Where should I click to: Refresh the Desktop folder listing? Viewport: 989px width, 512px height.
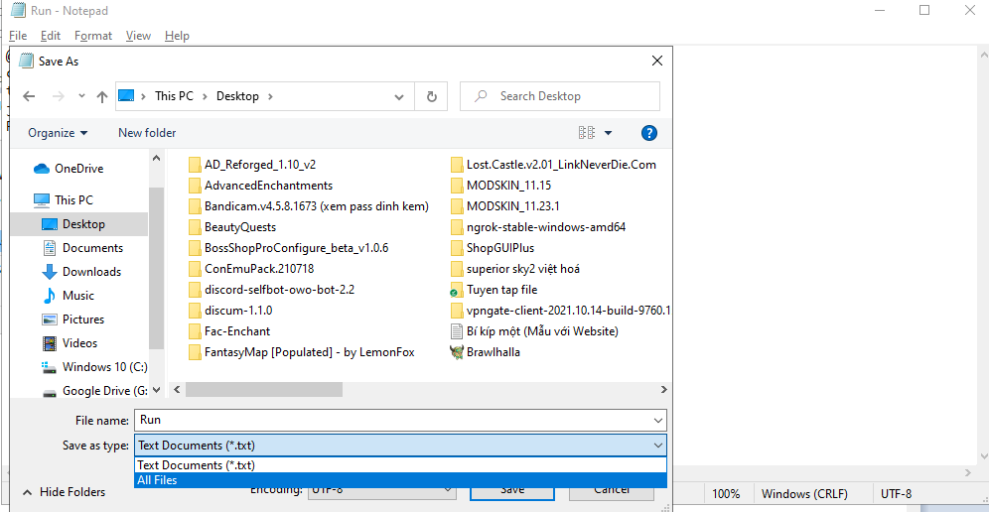pyautogui.click(x=431, y=96)
